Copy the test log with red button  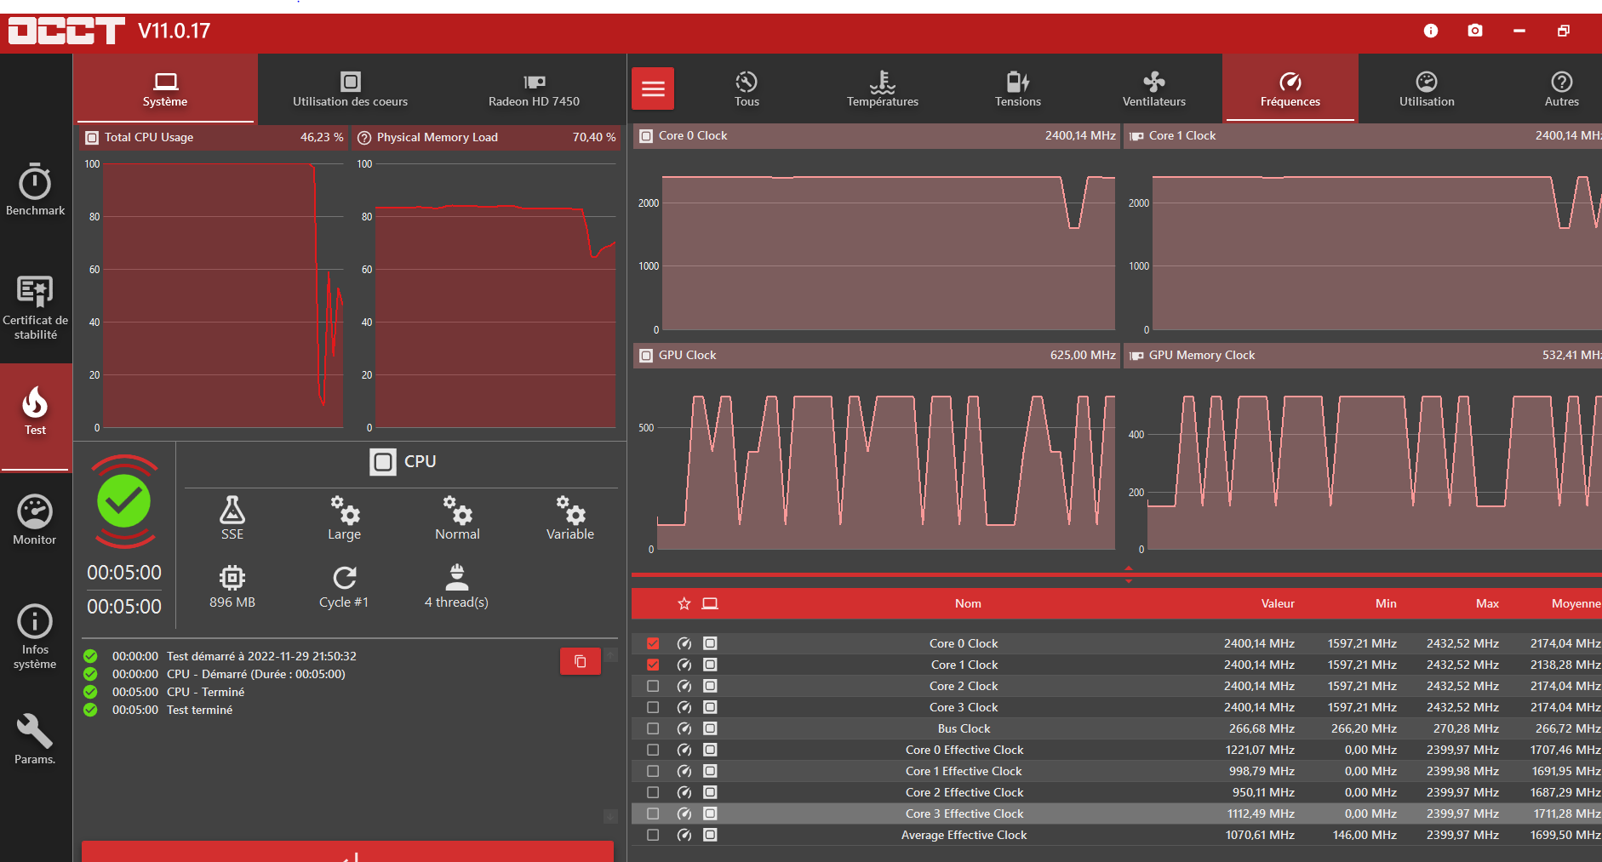point(581,661)
